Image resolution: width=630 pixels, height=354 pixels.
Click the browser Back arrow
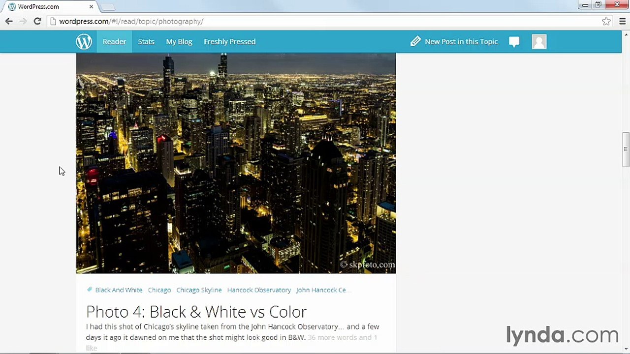9,21
